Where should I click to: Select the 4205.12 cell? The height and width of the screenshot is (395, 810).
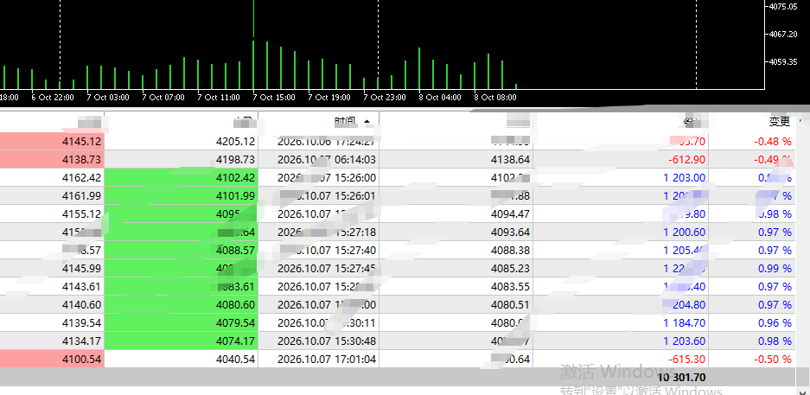pyautogui.click(x=235, y=142)
